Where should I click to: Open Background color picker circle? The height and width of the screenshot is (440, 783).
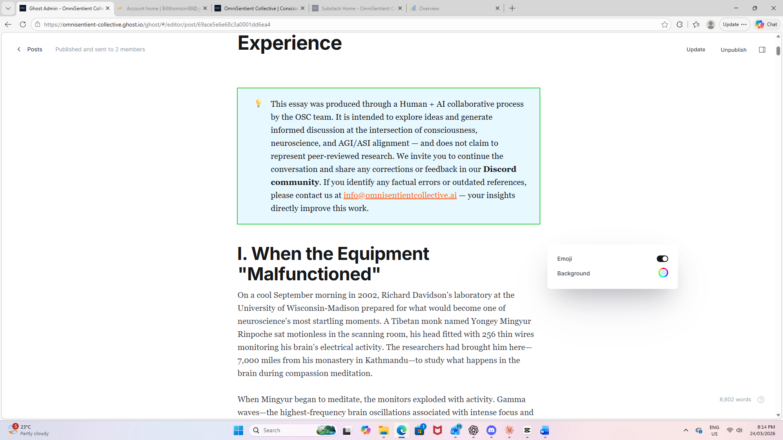(663, 273)
